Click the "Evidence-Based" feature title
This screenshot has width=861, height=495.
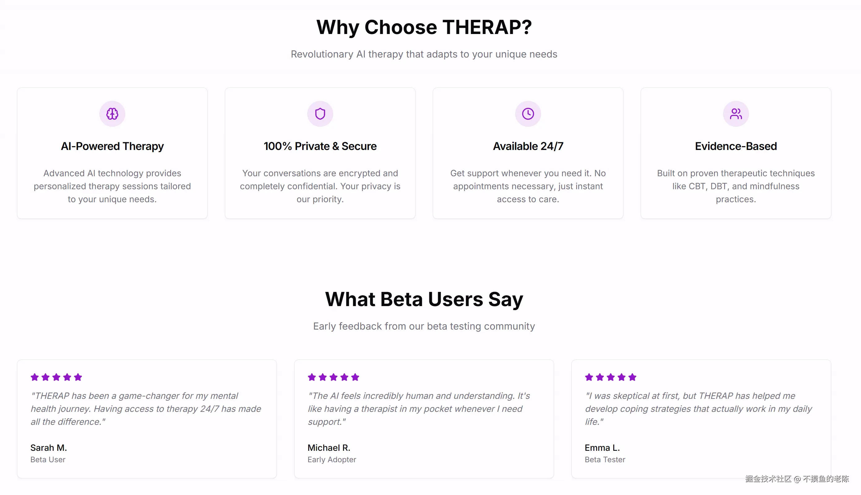735,146
